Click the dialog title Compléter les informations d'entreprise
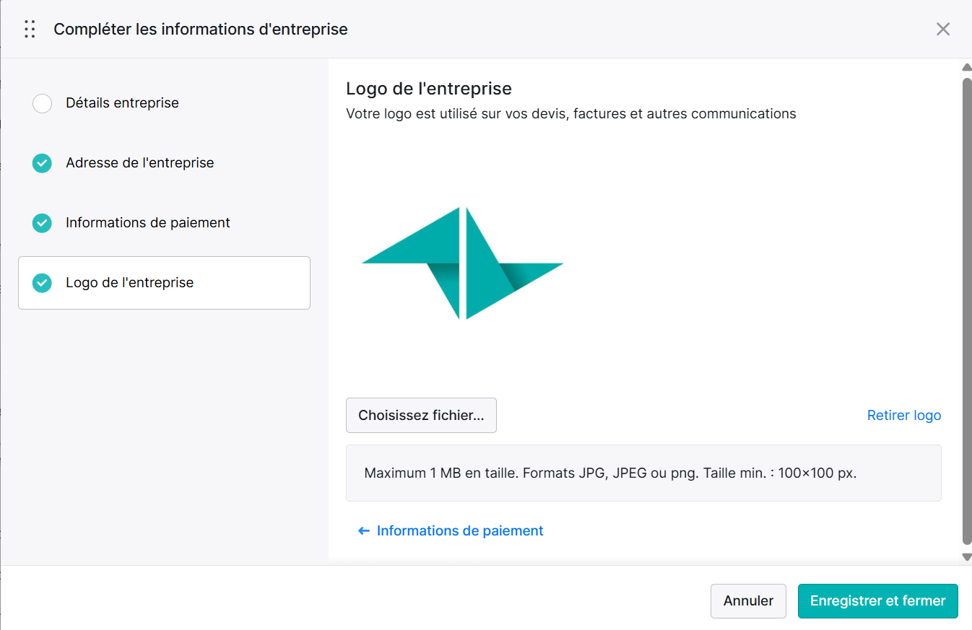This screenshot has width=972, height=630. pyautogui.click(x=201, y=30)
